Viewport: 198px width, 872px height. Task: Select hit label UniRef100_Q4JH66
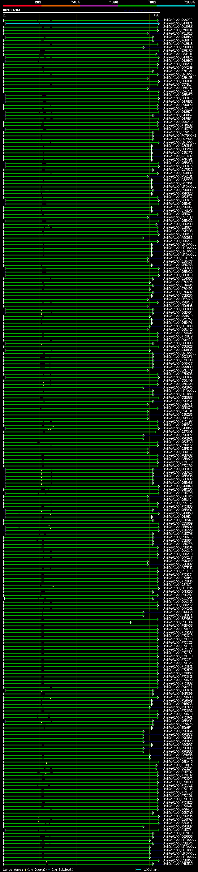(178, 428)
